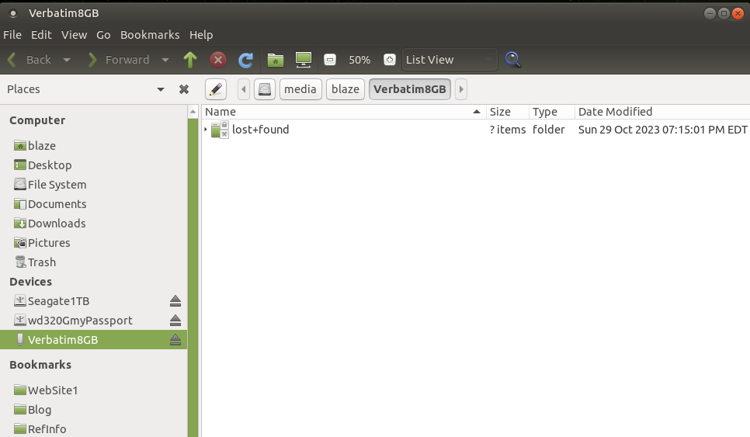The image size is (750, 437).
Task: Open Trash in Places sidebar
Action: click(94, 262)
